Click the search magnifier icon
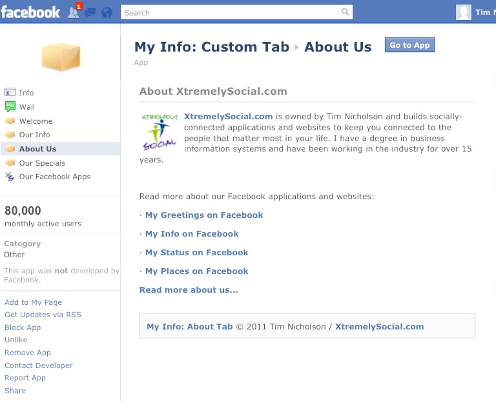Screen dimensions: 496x401 [x=345, y=12]
